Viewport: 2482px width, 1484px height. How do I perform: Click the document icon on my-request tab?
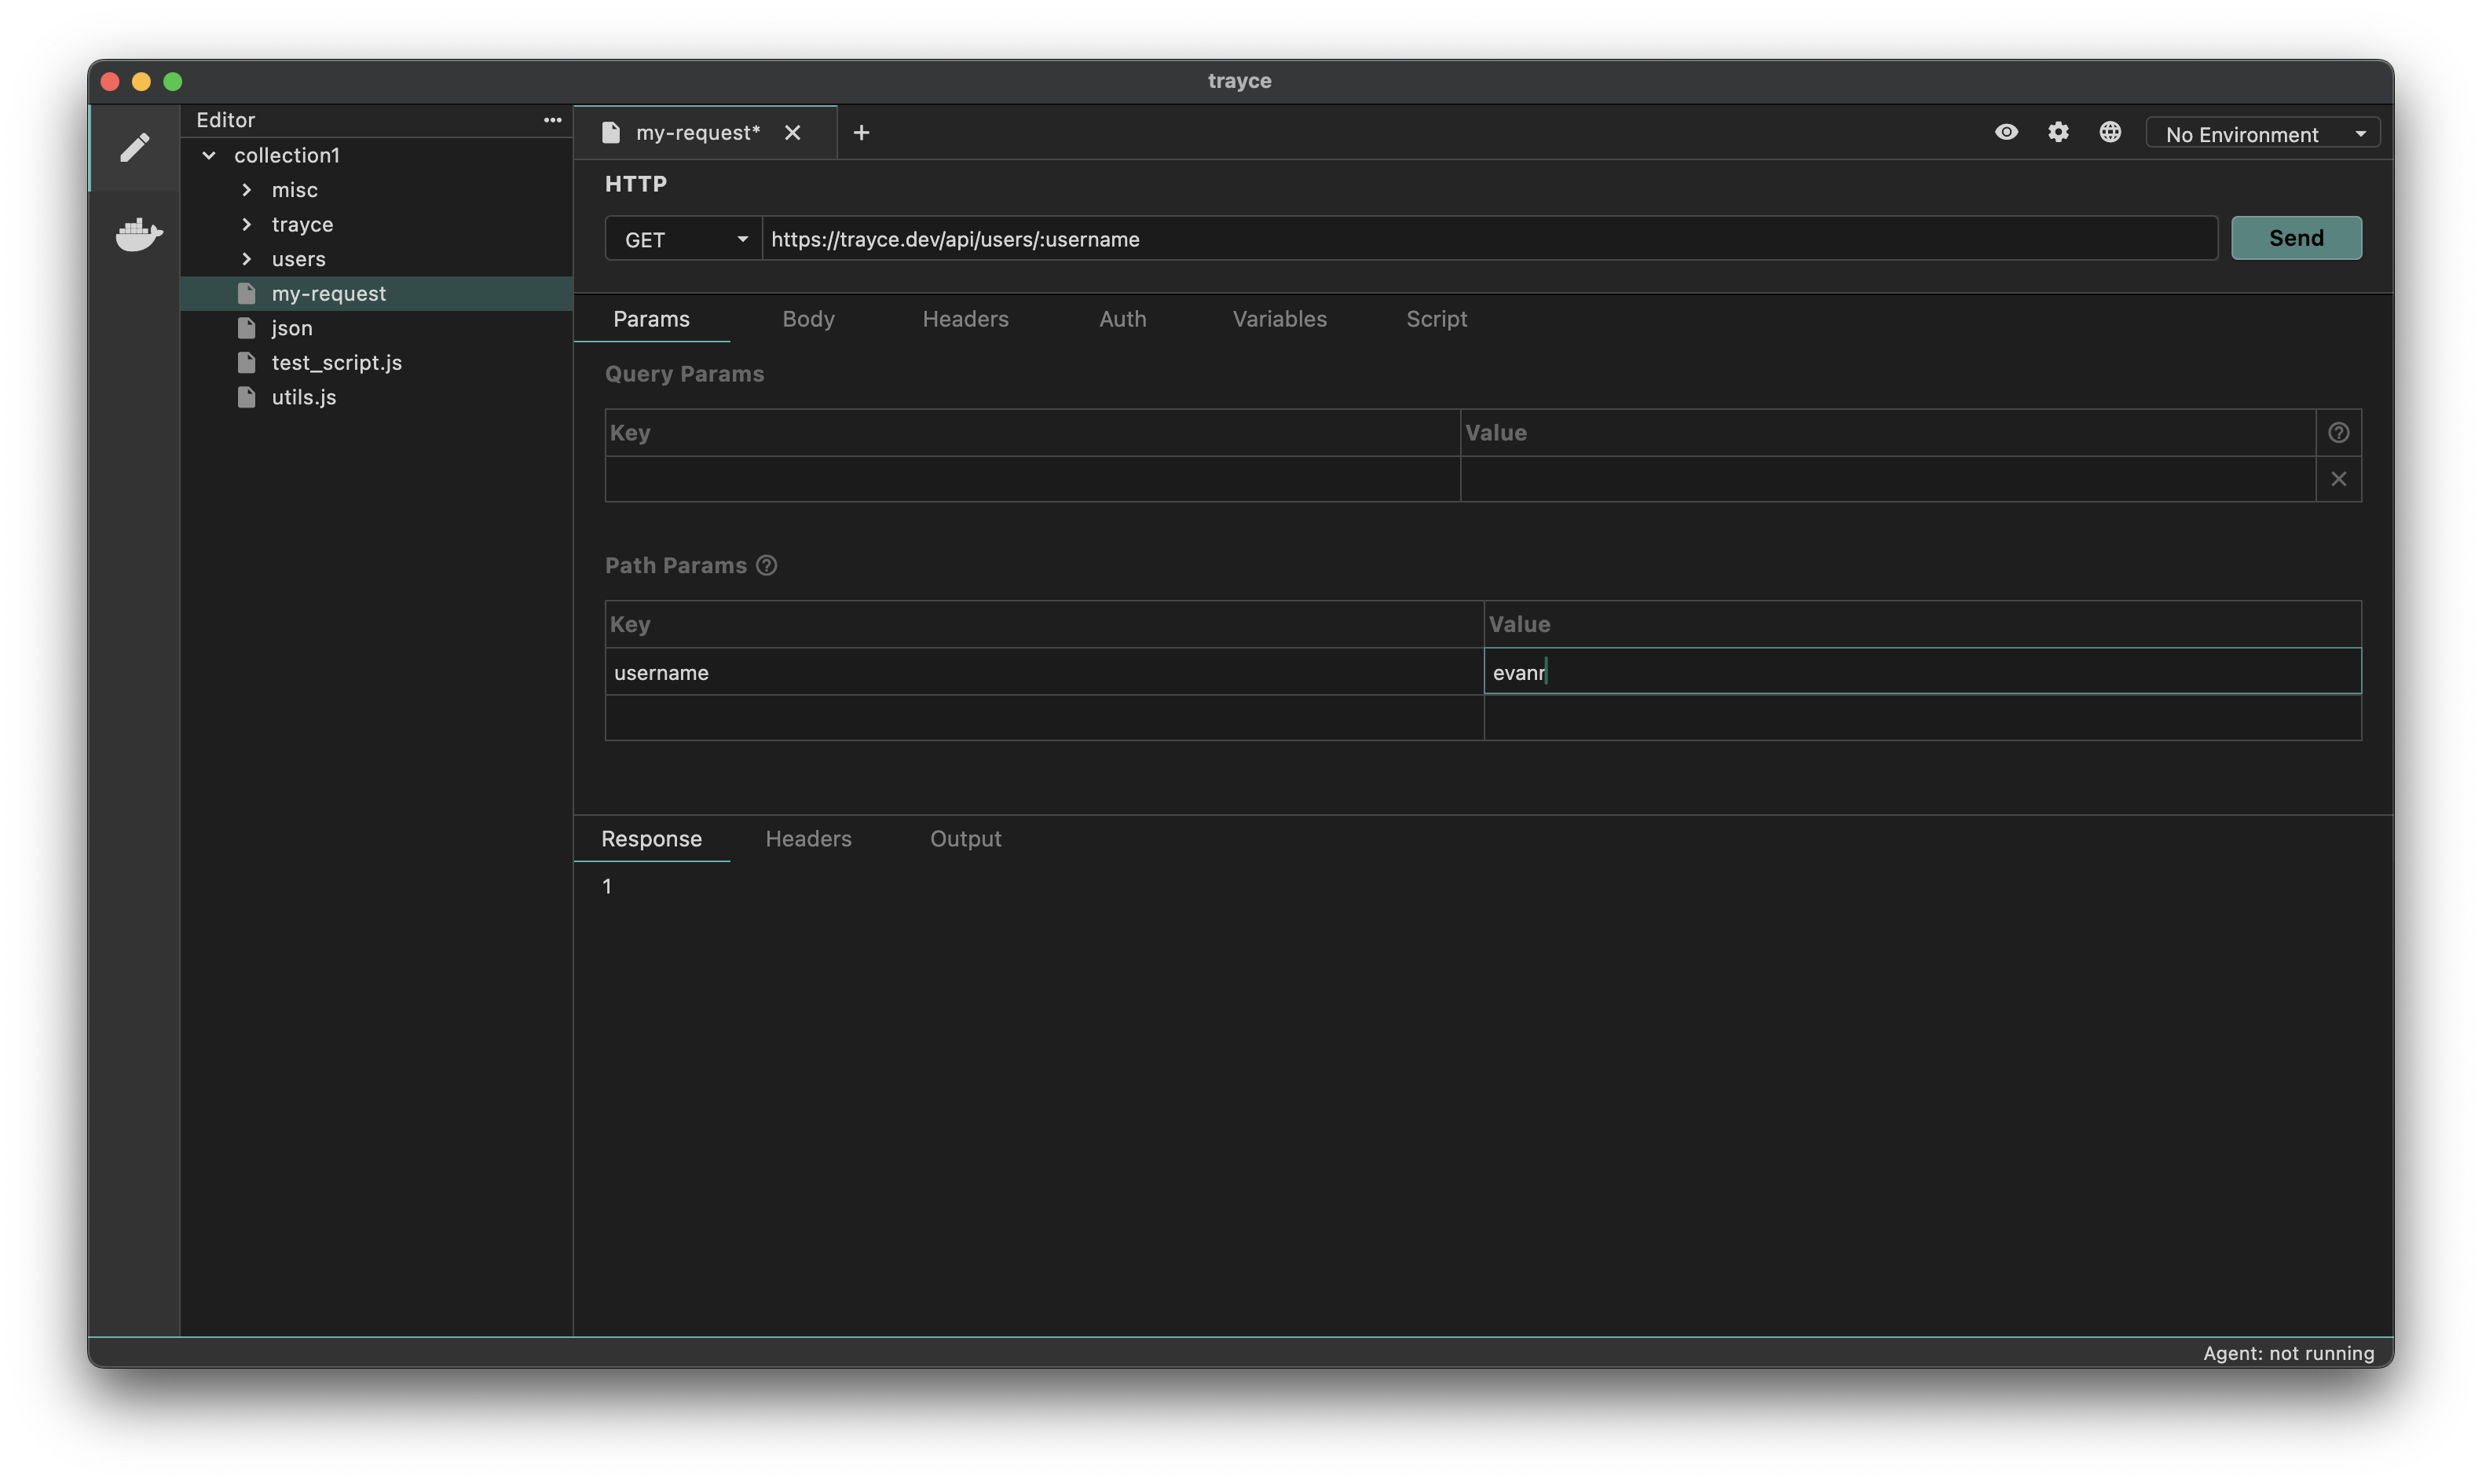click(611, 133)
